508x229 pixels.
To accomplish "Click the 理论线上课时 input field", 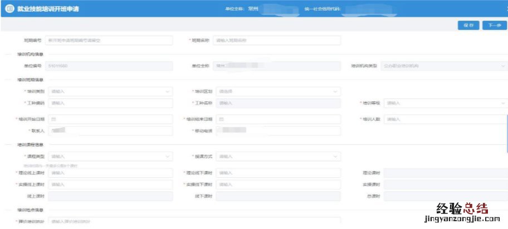I will click(x=110, y=173).
